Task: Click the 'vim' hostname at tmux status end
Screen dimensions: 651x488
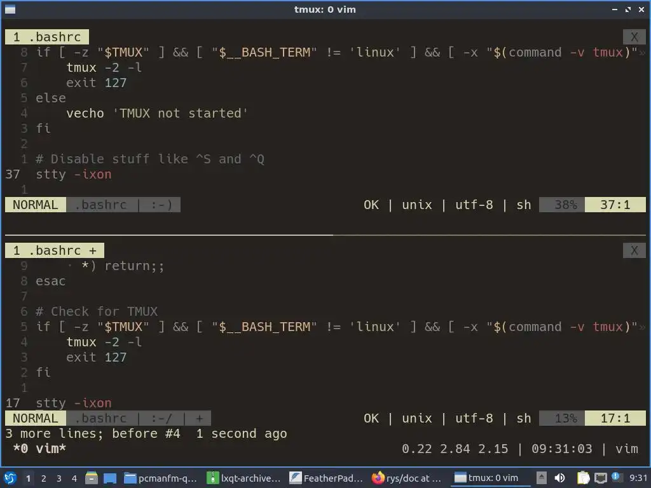Action: click(626, 449)
